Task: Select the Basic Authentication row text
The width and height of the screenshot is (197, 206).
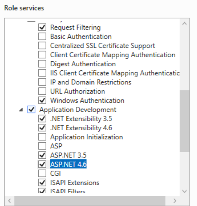Action: (x=81, y=36)
